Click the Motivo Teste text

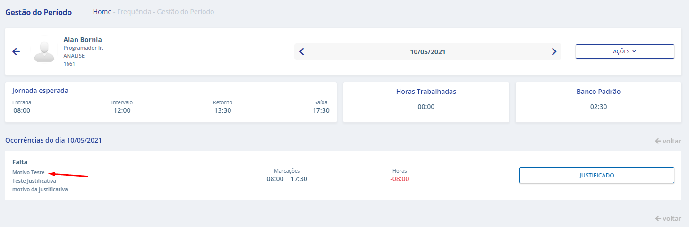[x=28, y=172]
